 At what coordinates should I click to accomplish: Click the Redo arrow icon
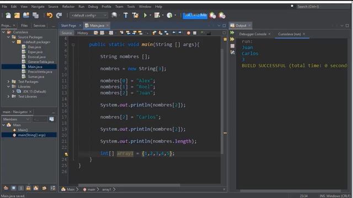tap(59, 15)
